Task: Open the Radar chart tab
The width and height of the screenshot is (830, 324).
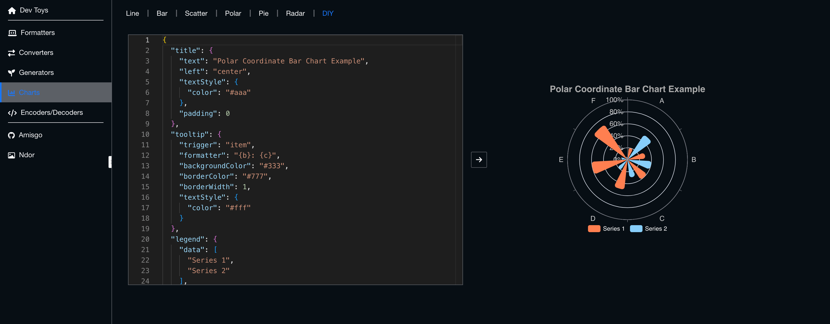Action: (x=295, y=13)
